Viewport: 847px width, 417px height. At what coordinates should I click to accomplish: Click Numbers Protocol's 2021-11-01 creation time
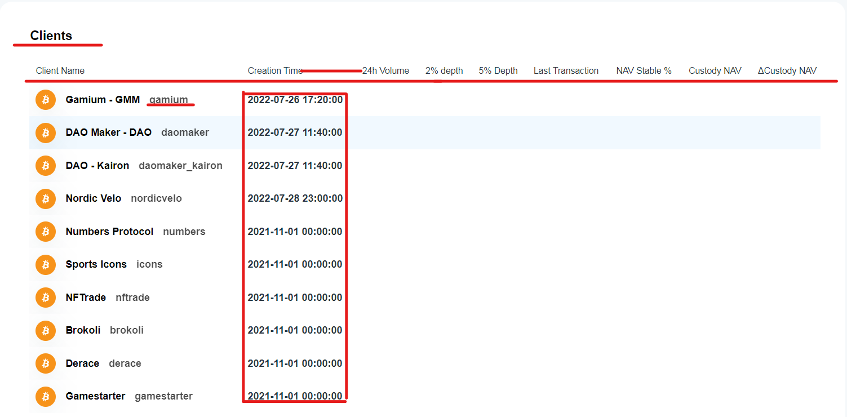(x=295, y=232)
